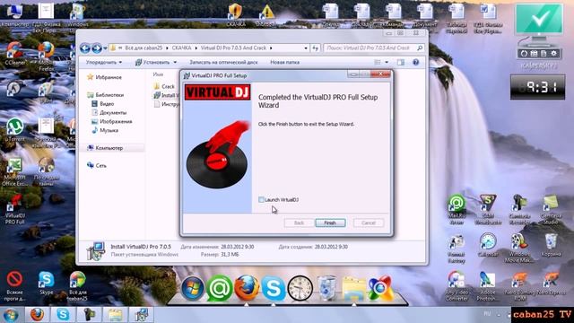Open the clock icon in dock

pos(300,289)
